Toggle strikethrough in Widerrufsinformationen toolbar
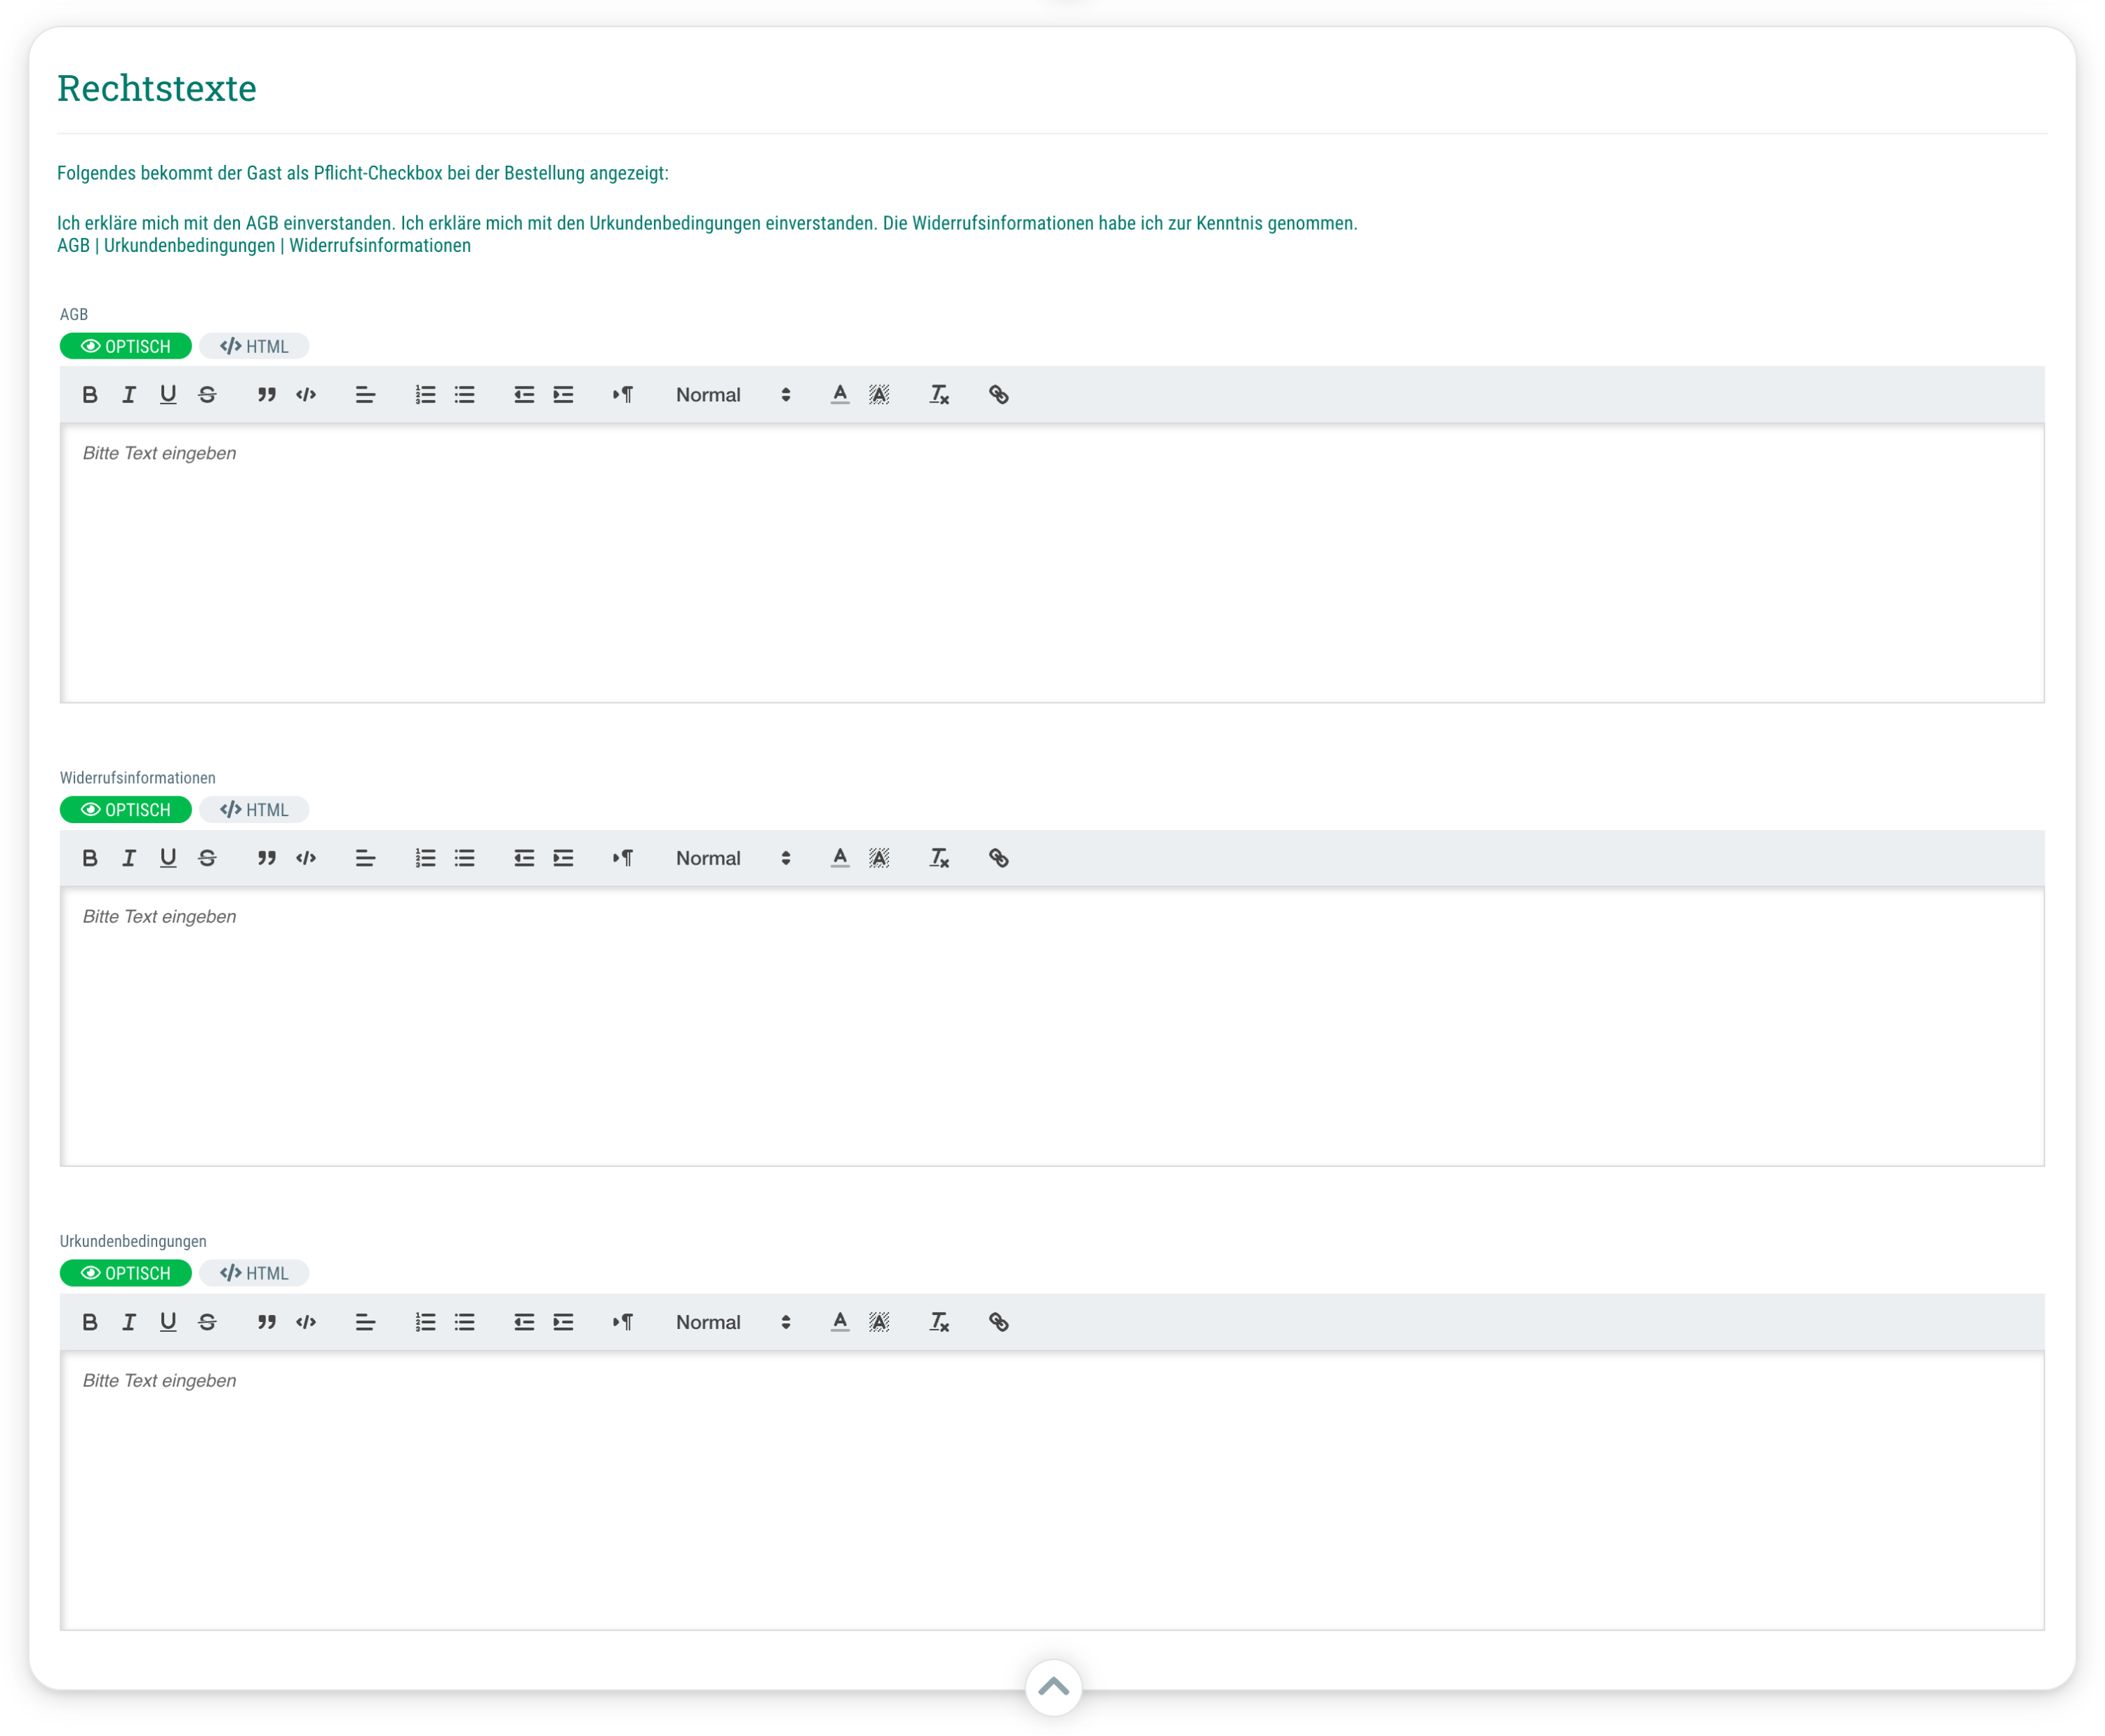The width and height of the screenshot is (2105, 1736). [x=207, y=858]
